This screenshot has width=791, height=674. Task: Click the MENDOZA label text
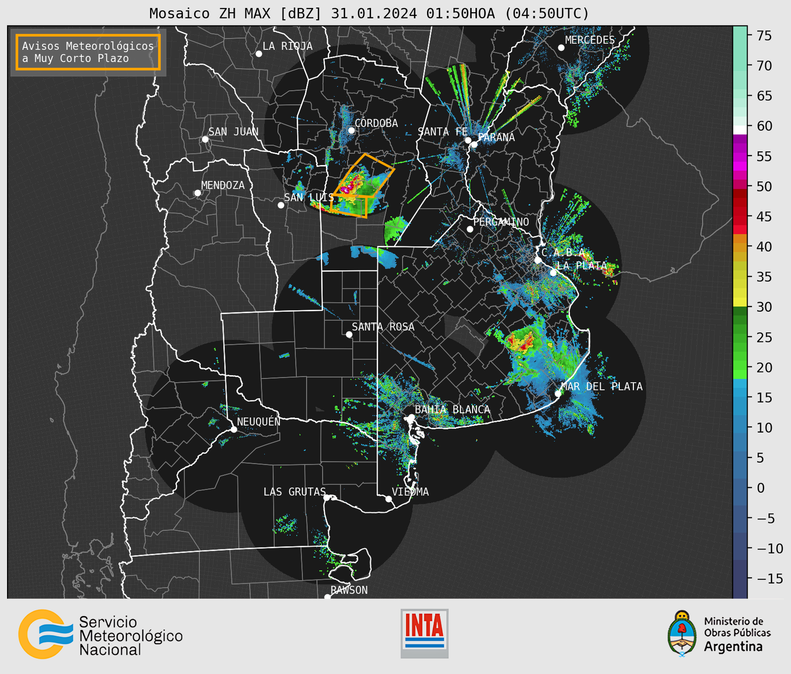[x=223, y=186]
